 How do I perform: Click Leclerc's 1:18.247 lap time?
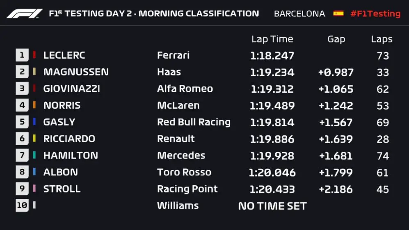click(x=272, y=55)
